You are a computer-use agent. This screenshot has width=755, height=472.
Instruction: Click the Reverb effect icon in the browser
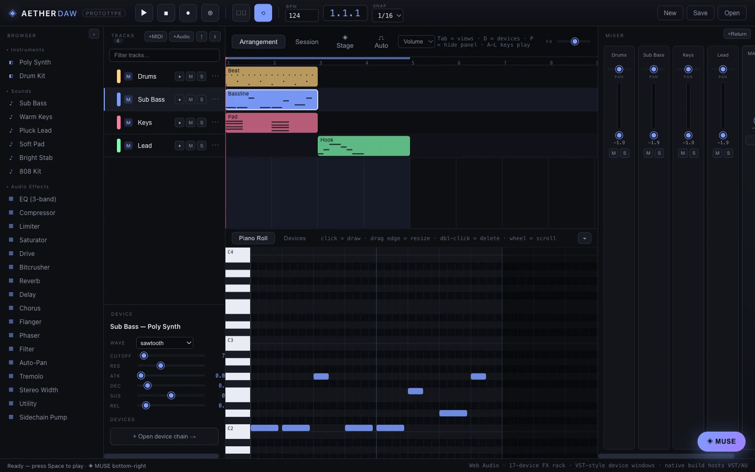pos(11,281)
